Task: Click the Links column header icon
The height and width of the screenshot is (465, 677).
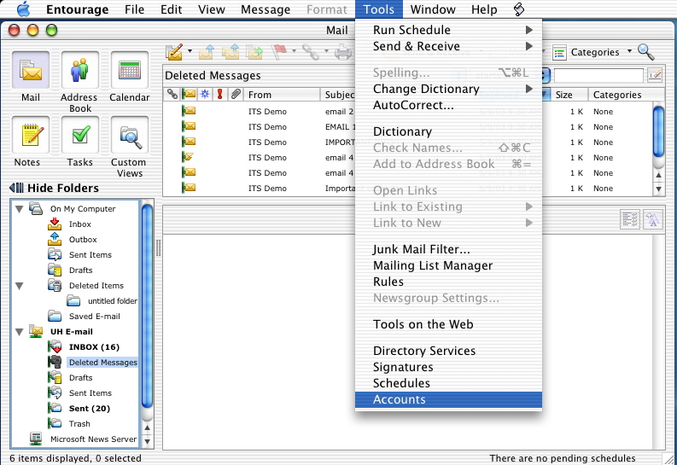Action: [172, 94]
